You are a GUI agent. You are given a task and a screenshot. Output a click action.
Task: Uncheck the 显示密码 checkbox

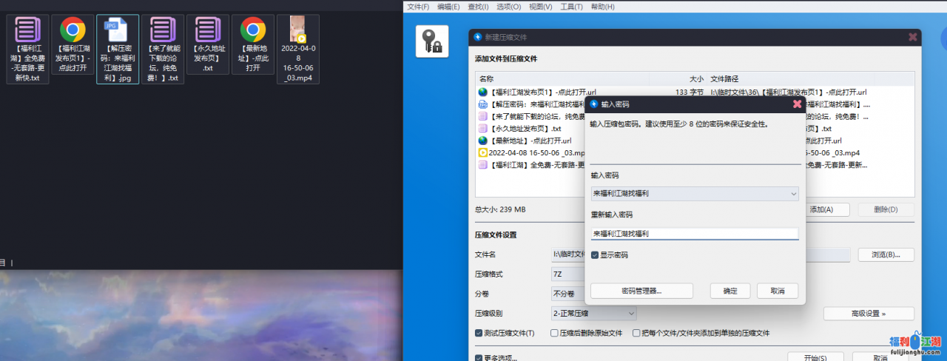[595, 255]
